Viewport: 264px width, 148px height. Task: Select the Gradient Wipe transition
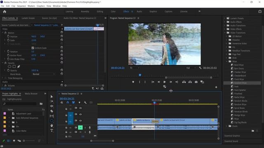(240, 83)
